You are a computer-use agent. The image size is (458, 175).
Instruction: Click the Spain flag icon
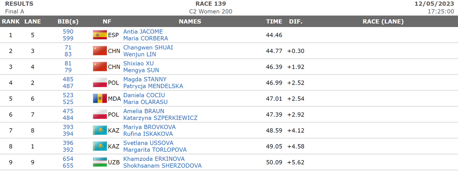[100, 35]
